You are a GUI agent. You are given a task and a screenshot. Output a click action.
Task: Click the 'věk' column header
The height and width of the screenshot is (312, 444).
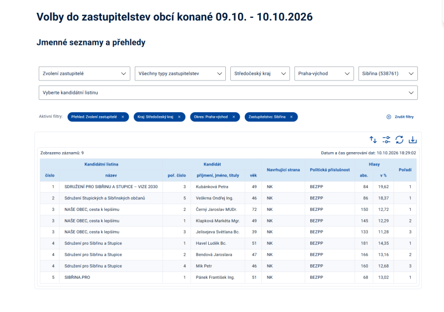pos(253,175)
